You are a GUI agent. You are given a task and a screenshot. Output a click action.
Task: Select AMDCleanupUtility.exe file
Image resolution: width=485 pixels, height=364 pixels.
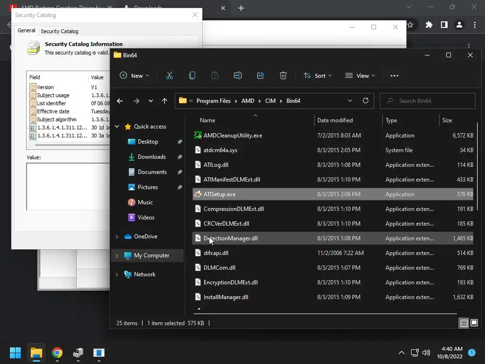coord(333,136)
